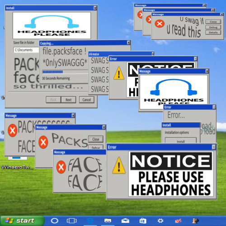Click the greyed-out Back button in Install wizard

click(x=53, y=100)
